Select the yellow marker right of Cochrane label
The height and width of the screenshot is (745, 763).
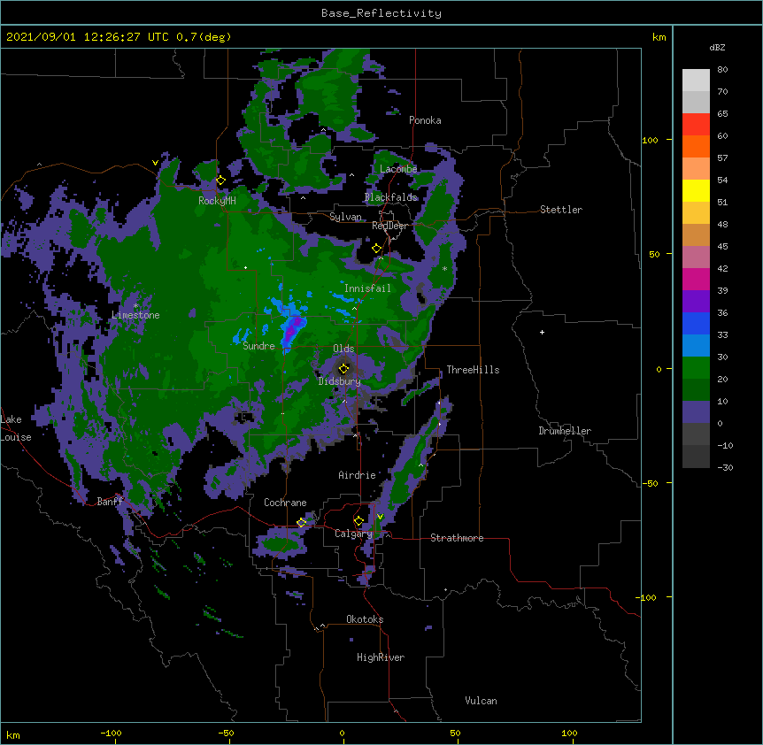click(x=302, y=523)
